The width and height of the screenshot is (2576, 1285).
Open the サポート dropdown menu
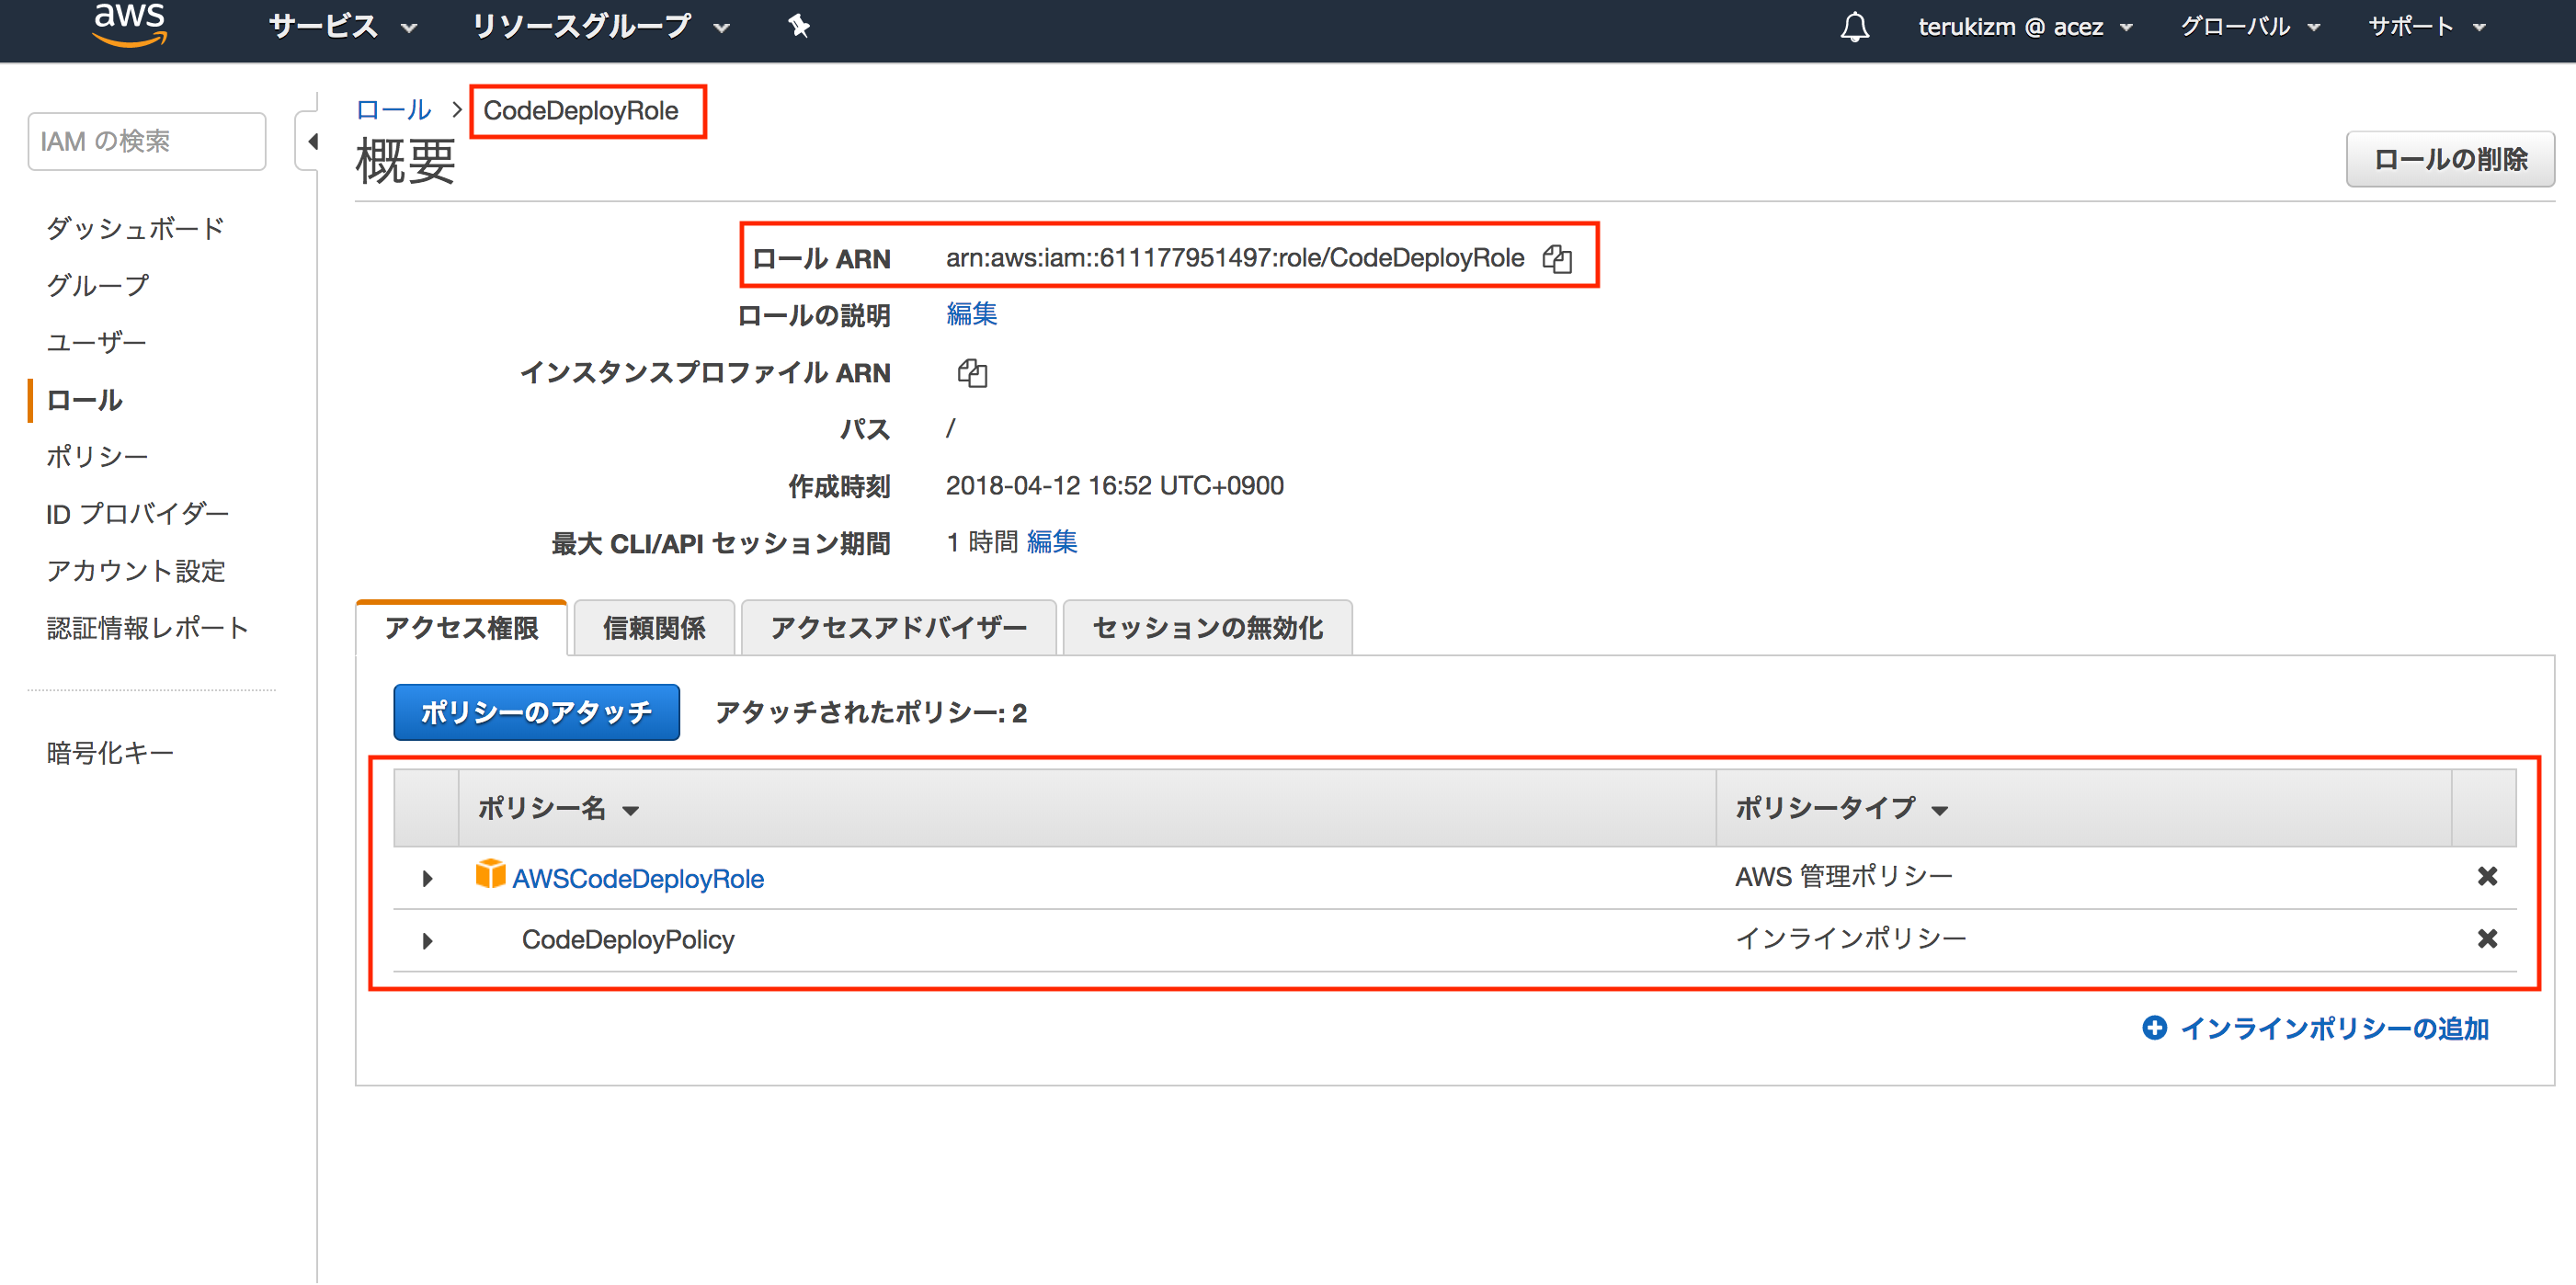(x=2427, y=27)
